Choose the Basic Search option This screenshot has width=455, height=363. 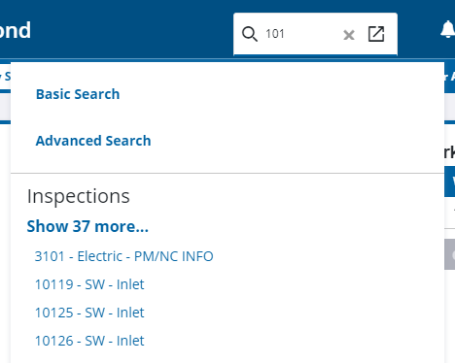coord(78,94)
